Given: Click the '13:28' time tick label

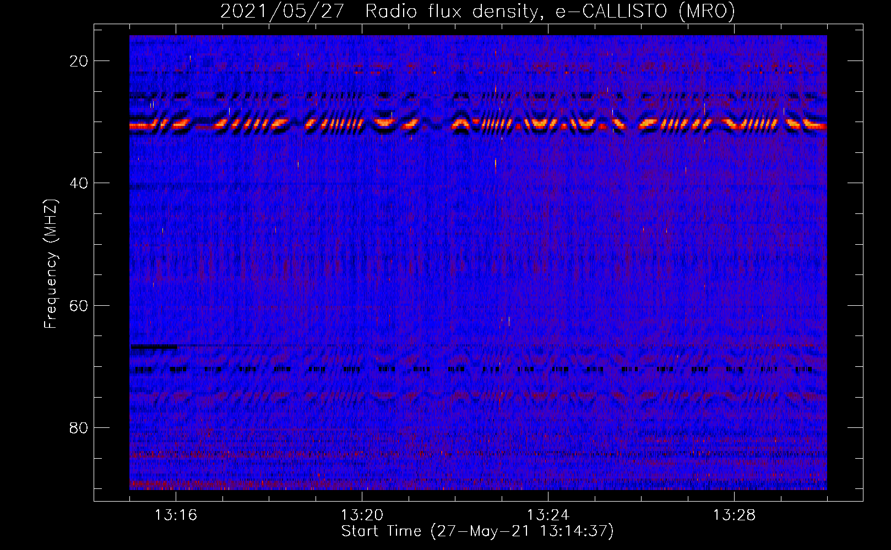Looking at the screenshot, I should [x=734, y=515].
